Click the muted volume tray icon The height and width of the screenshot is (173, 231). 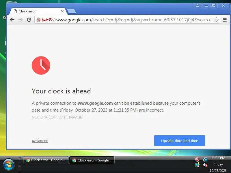coord(205,165)
